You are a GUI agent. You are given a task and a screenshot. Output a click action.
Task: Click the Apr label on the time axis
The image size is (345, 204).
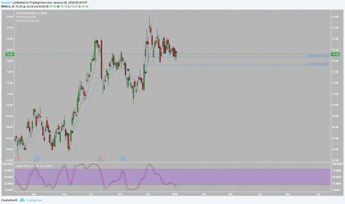tap(260, 194)
